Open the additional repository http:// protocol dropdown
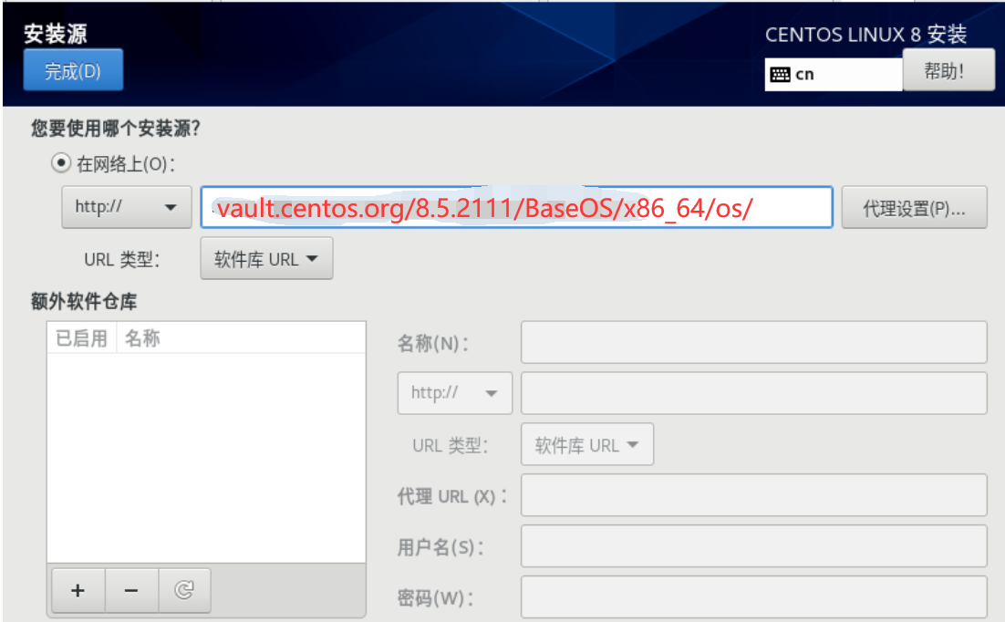1005x622 pixels. [454, 393]
